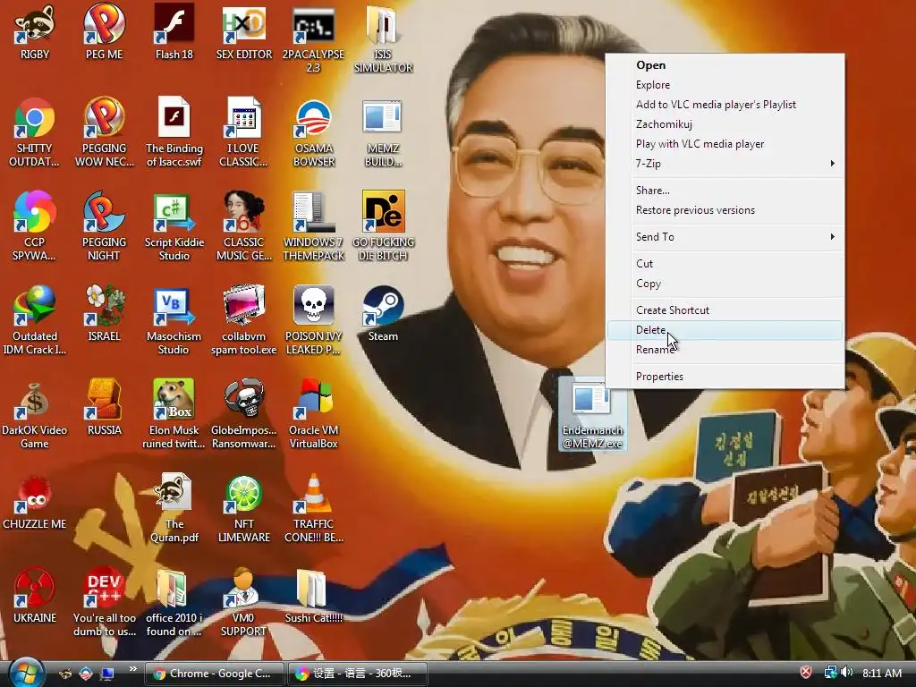Select the UKRAINE radiation symbol icon

[x=35, y=597]
